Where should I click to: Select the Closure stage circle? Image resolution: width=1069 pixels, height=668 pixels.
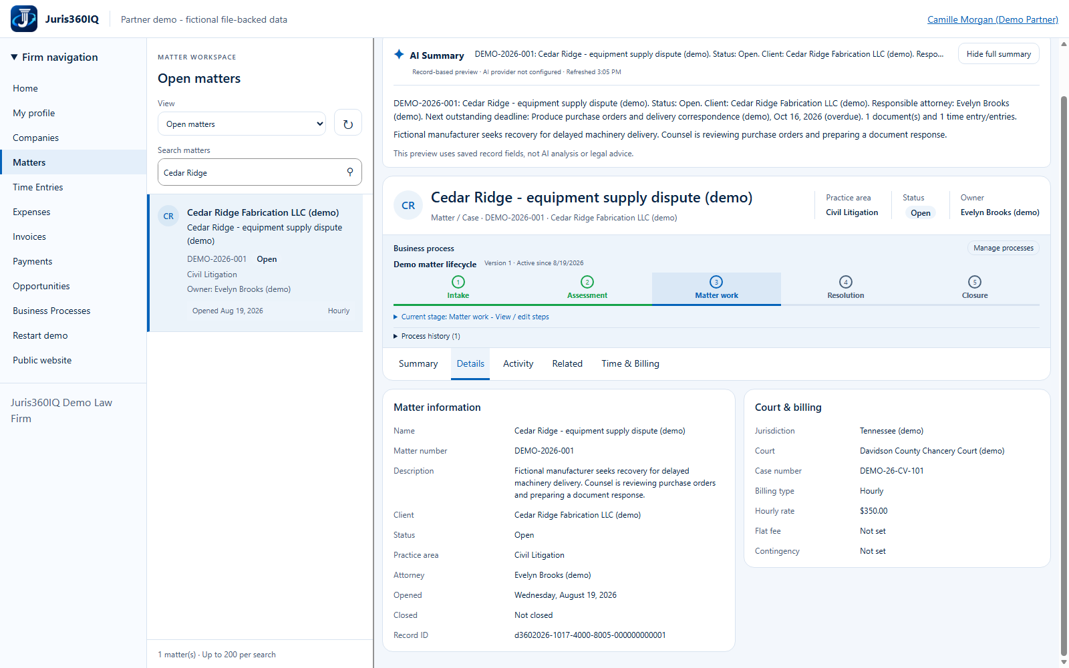(975, 282)
